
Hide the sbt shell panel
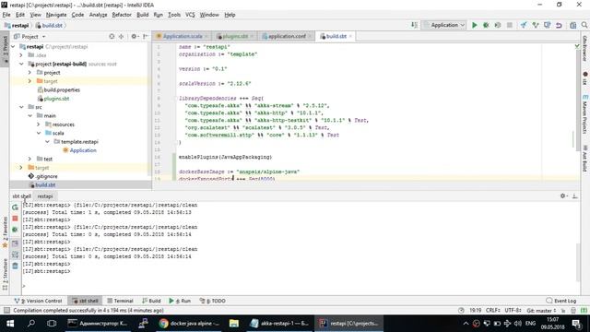point(575,196)
